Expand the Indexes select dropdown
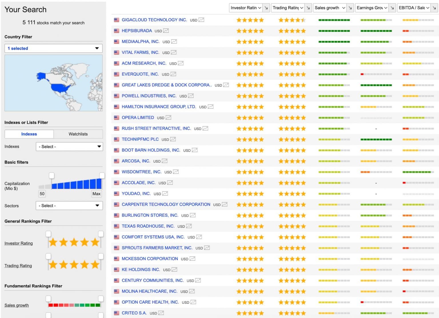The image size is (439, 318). click(69, 147)
